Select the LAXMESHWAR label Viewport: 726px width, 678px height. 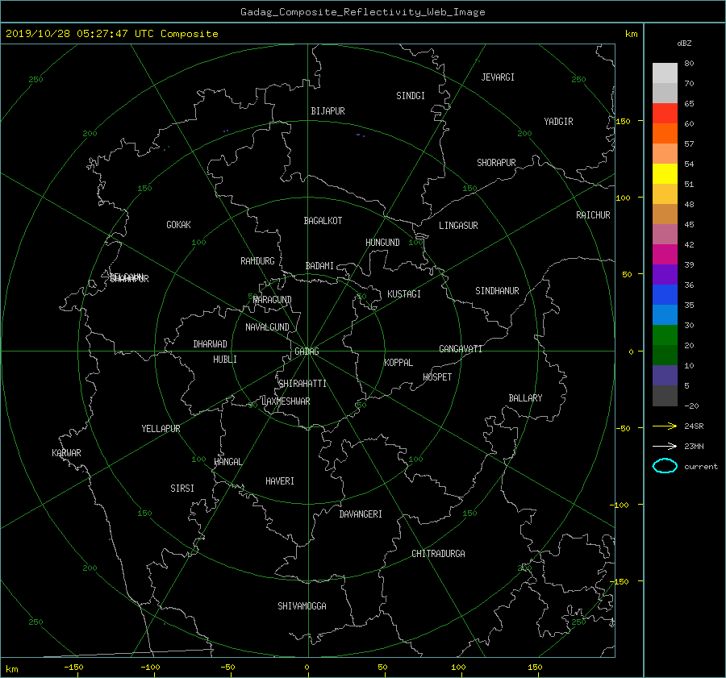[286, 401]
